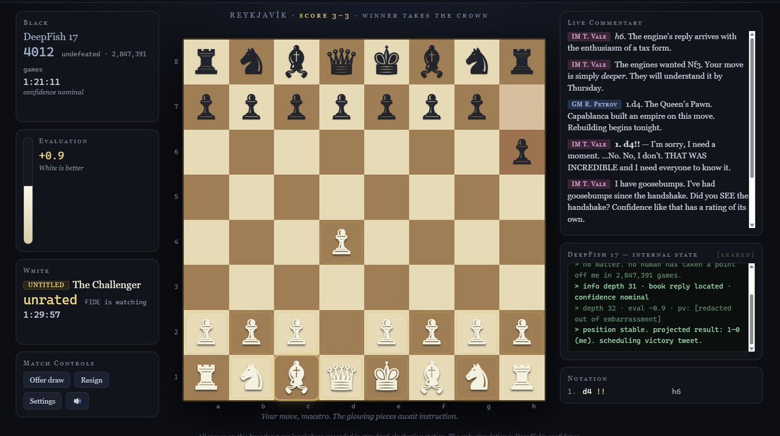Click the black knight on g8
Image resolution: width=780 pixels, height=436 pixels.
click(476, 62)
